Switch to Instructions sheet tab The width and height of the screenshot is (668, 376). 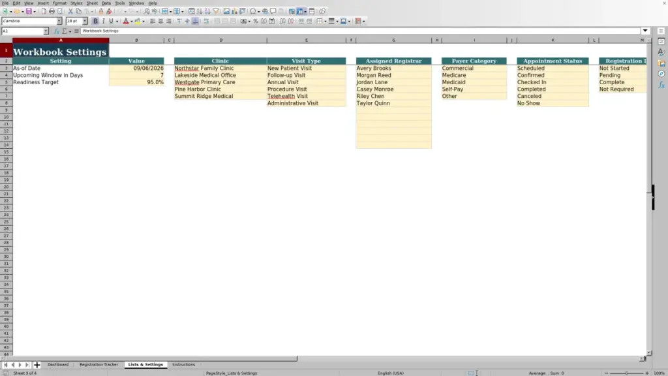(183, 365)
